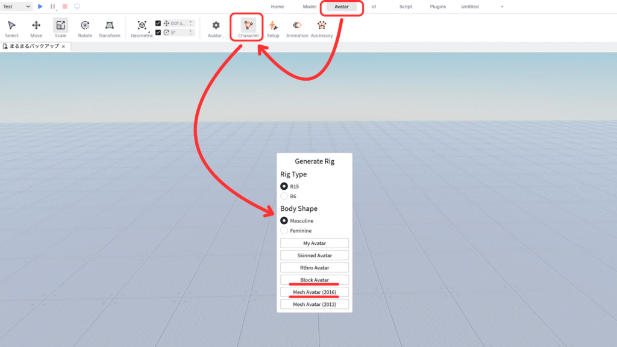This screenshot has height=347, width=617.
Task: Pick the Rotate tool
Action: click(85, 28)
